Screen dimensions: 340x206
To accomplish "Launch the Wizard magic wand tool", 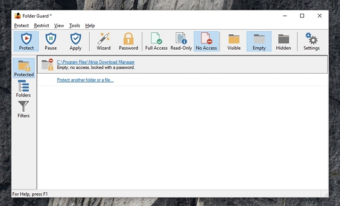I will point(104,41).
